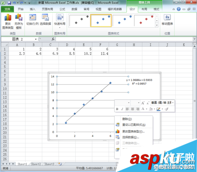Choose the red chart style thumbnail
Image resolution: width=197 pixels, height=172 pixels.
[144, 21]
